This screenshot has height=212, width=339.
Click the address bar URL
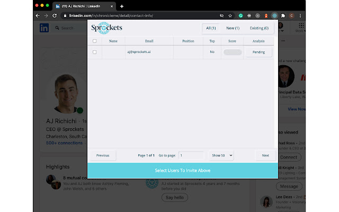click(x=111, y=15)
